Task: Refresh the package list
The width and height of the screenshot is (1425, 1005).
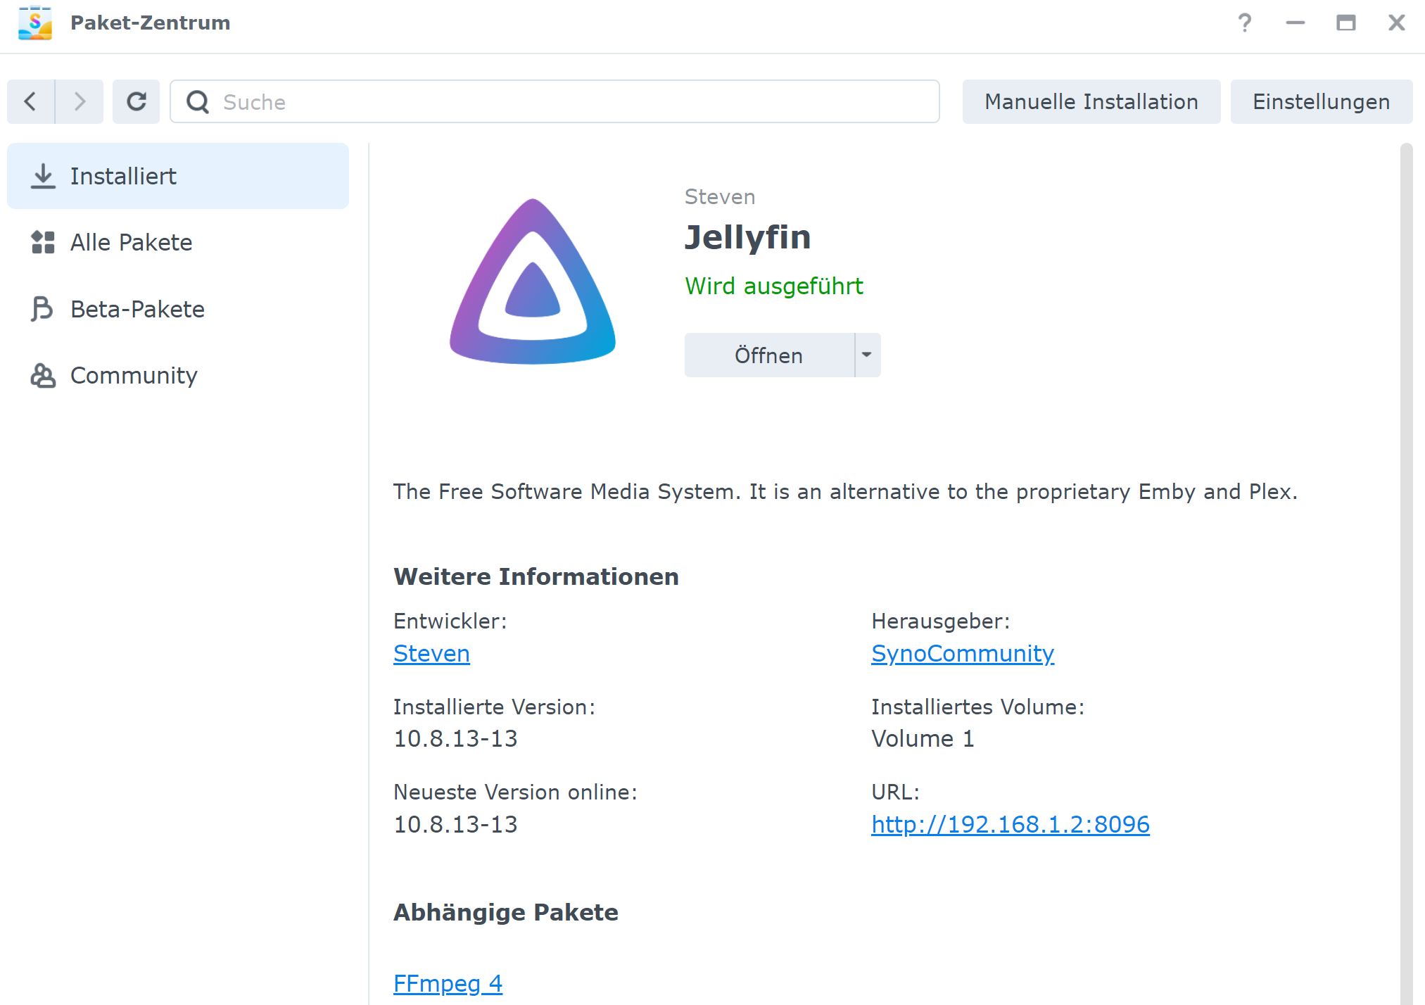Action: point(136,102)
